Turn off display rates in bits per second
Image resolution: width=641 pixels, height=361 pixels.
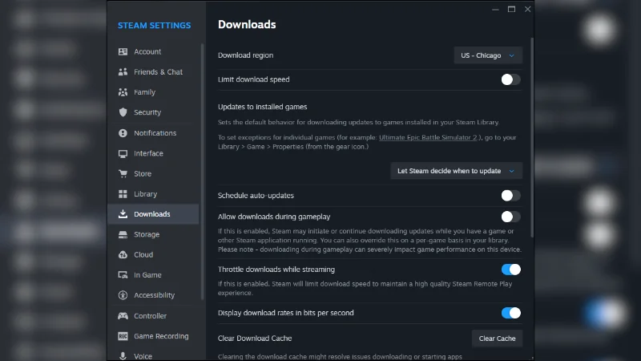pyautogui.click(x=510, y=313)
